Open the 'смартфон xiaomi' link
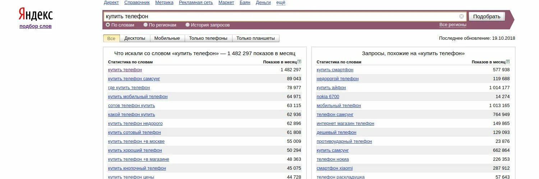This screenshot has width=539, height=179. pos(335,168)
